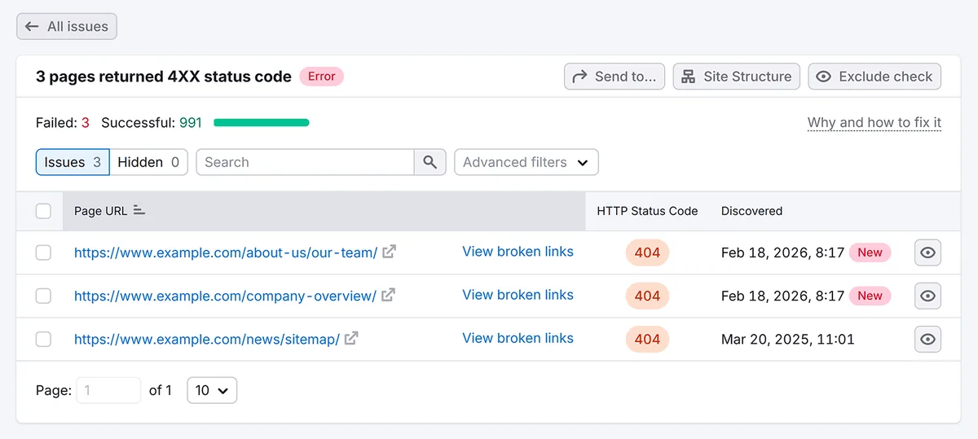978x439 pixels.
Task: Tick the select-all checkbox in table header
Action: click(x=43, y=211)
